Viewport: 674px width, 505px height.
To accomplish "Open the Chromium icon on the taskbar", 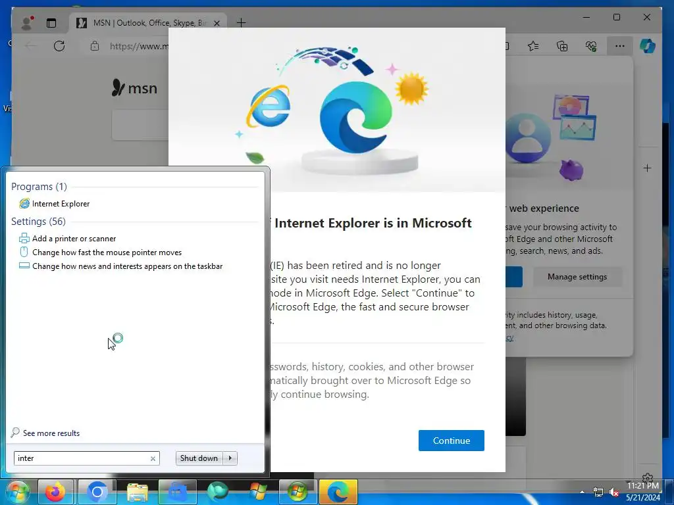I will [x=97, y=492].
